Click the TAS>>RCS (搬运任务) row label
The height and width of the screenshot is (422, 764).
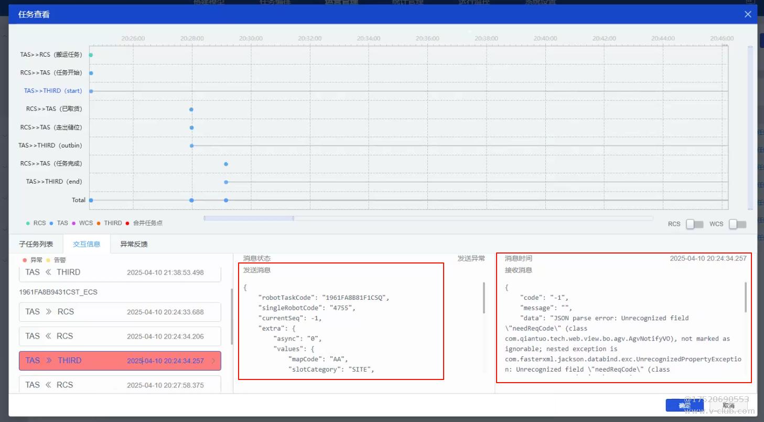pos(51,55)
